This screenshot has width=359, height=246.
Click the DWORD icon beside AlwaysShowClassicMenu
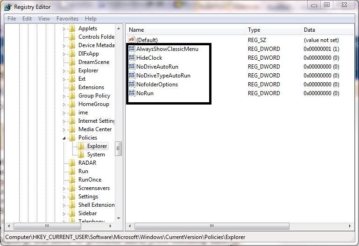[131, 49]
